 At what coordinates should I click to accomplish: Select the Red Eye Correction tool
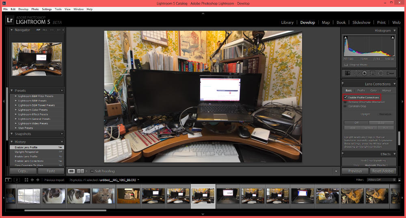coord(364,73)
